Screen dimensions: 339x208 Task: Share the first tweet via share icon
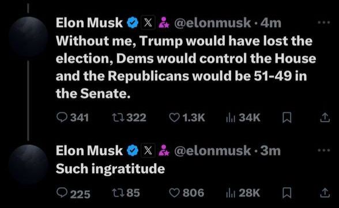[325, 118]
